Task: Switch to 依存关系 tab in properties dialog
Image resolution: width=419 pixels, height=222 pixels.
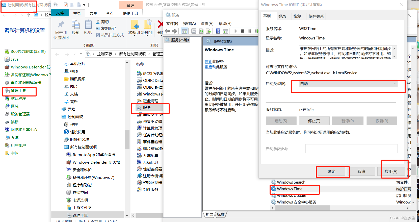Action: (x=316, y=16)
